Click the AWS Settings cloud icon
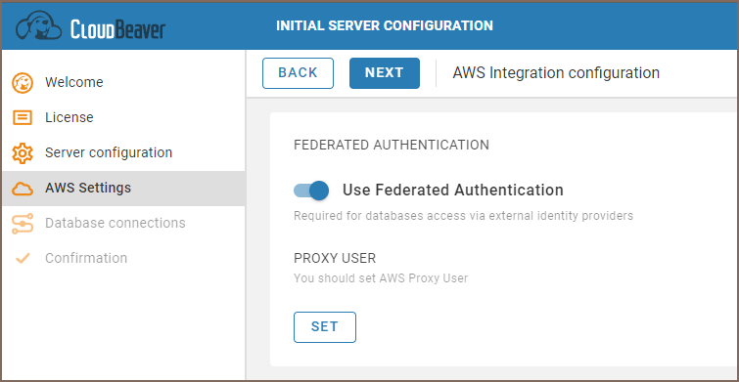Image resolution: width=739 pixels, height=382 pixels. pos(23,189)
